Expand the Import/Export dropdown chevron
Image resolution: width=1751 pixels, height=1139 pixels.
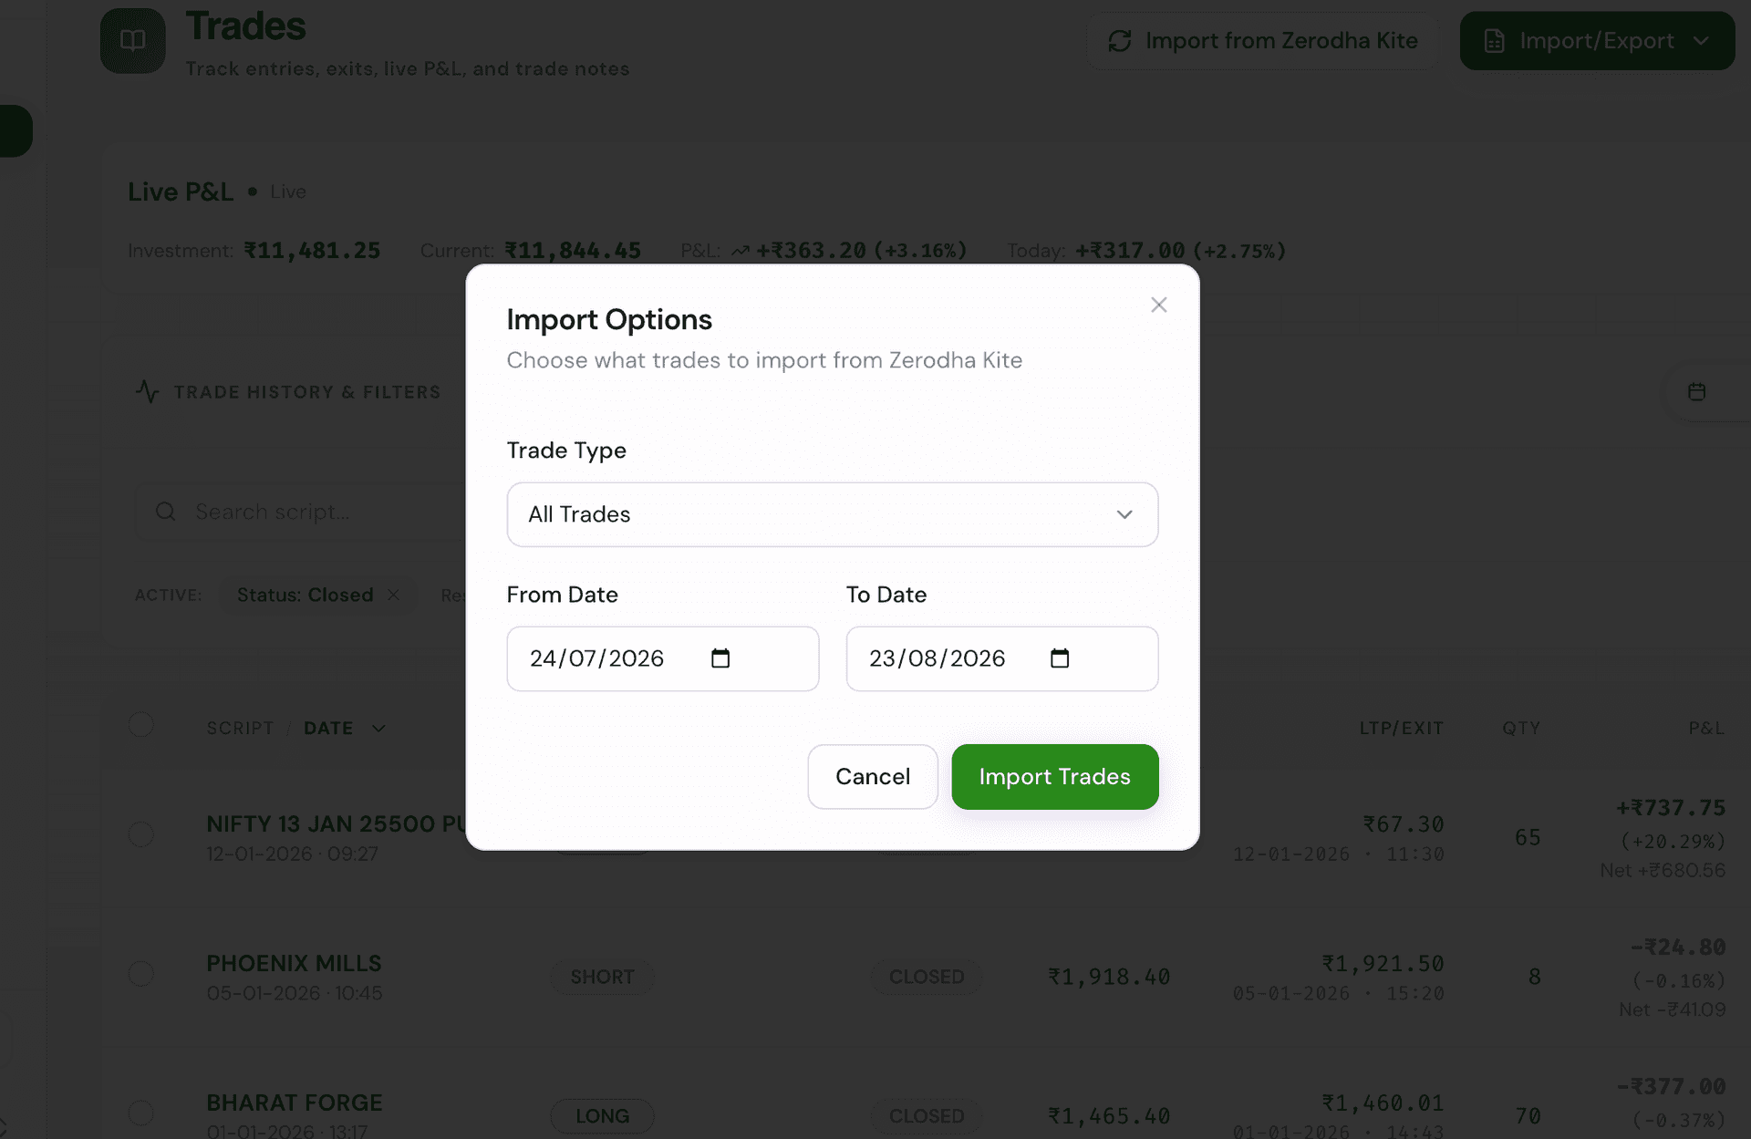coord(1701,41)
